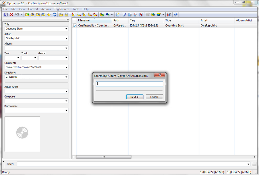
Task: Open the Tag Sources menu
Action: click(x=61, y=9)
